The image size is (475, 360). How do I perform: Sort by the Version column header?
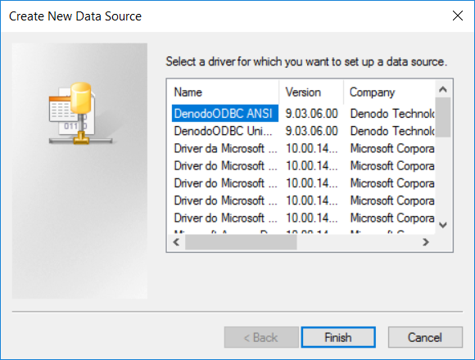(x=311, y=92)
